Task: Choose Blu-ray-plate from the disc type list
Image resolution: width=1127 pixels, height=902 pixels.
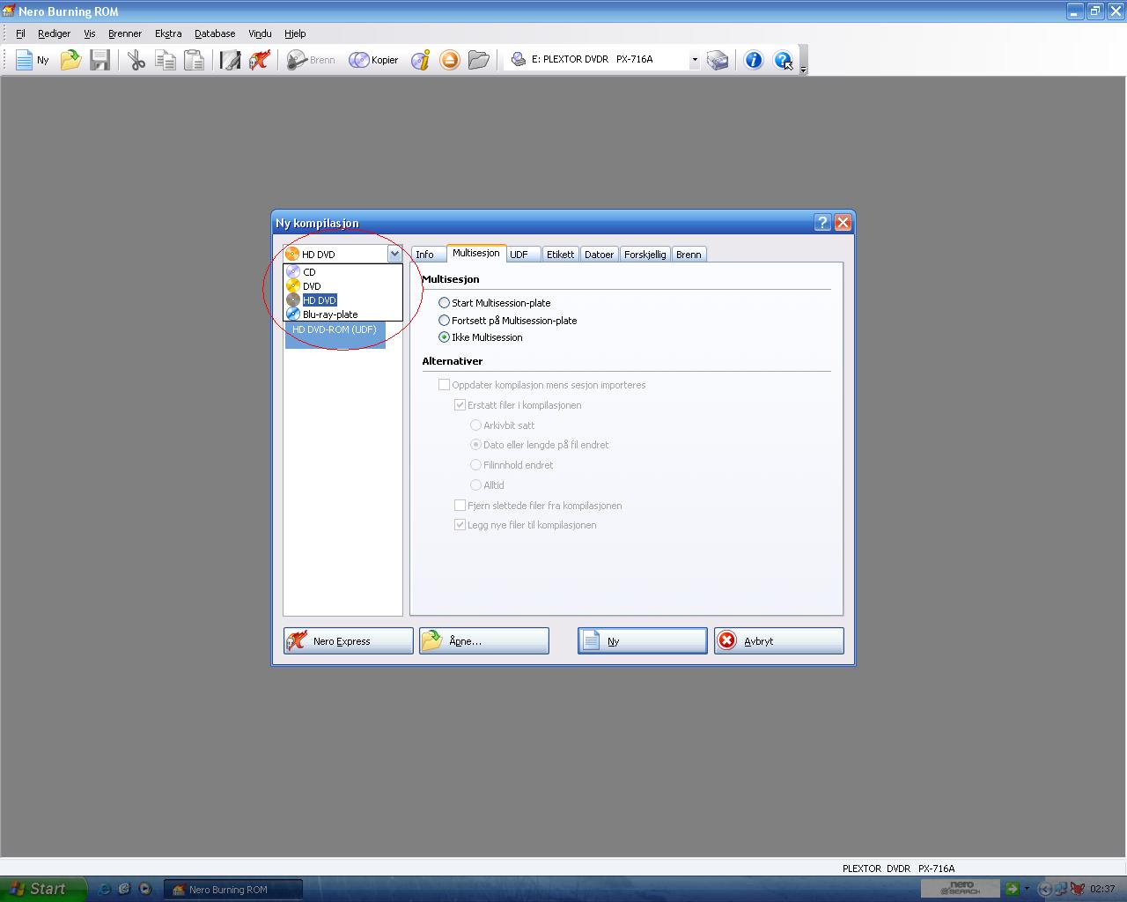Action: tap(343, 314)
